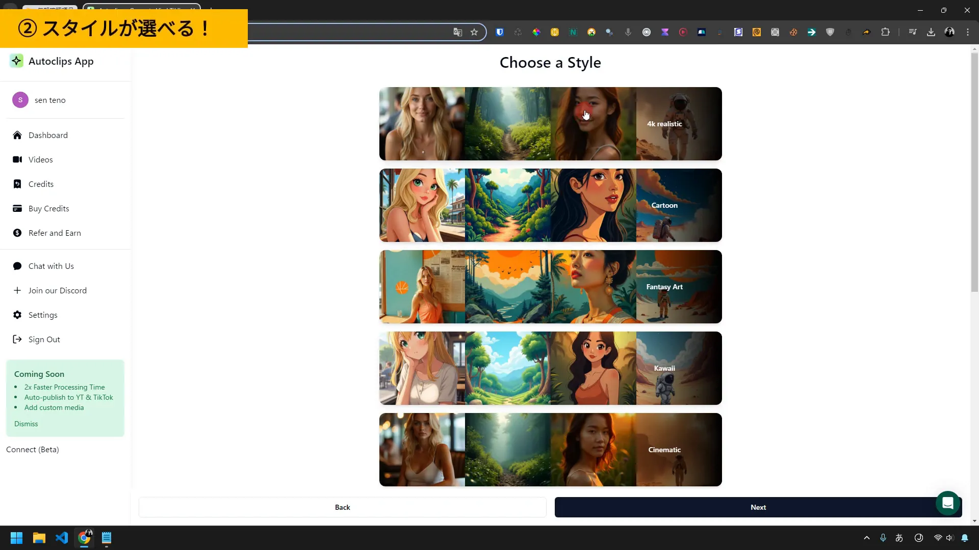Click the Connect Beta option

pos(32,449)
